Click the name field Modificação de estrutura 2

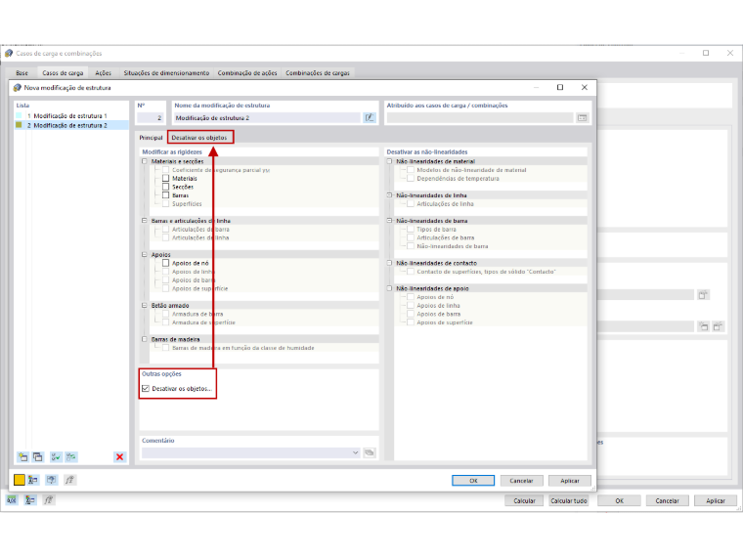pos(267,118)
